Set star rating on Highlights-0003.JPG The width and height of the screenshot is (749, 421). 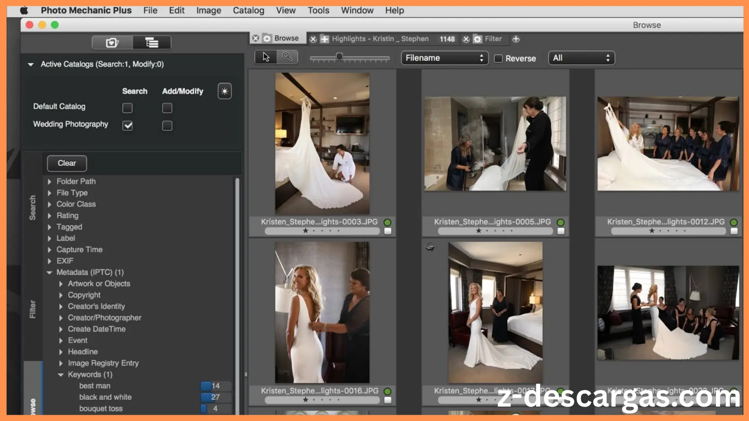pyautogui.click(x=322, y=231)
